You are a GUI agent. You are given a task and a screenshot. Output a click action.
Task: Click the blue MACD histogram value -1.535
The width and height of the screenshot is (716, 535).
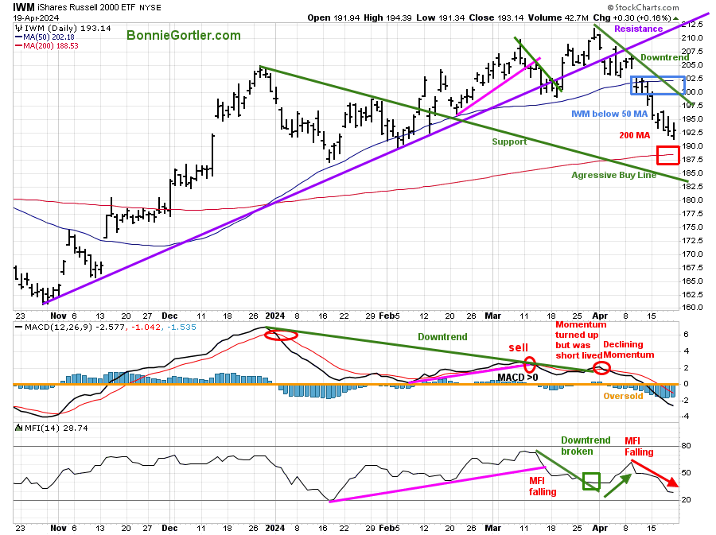coord(181,327)
